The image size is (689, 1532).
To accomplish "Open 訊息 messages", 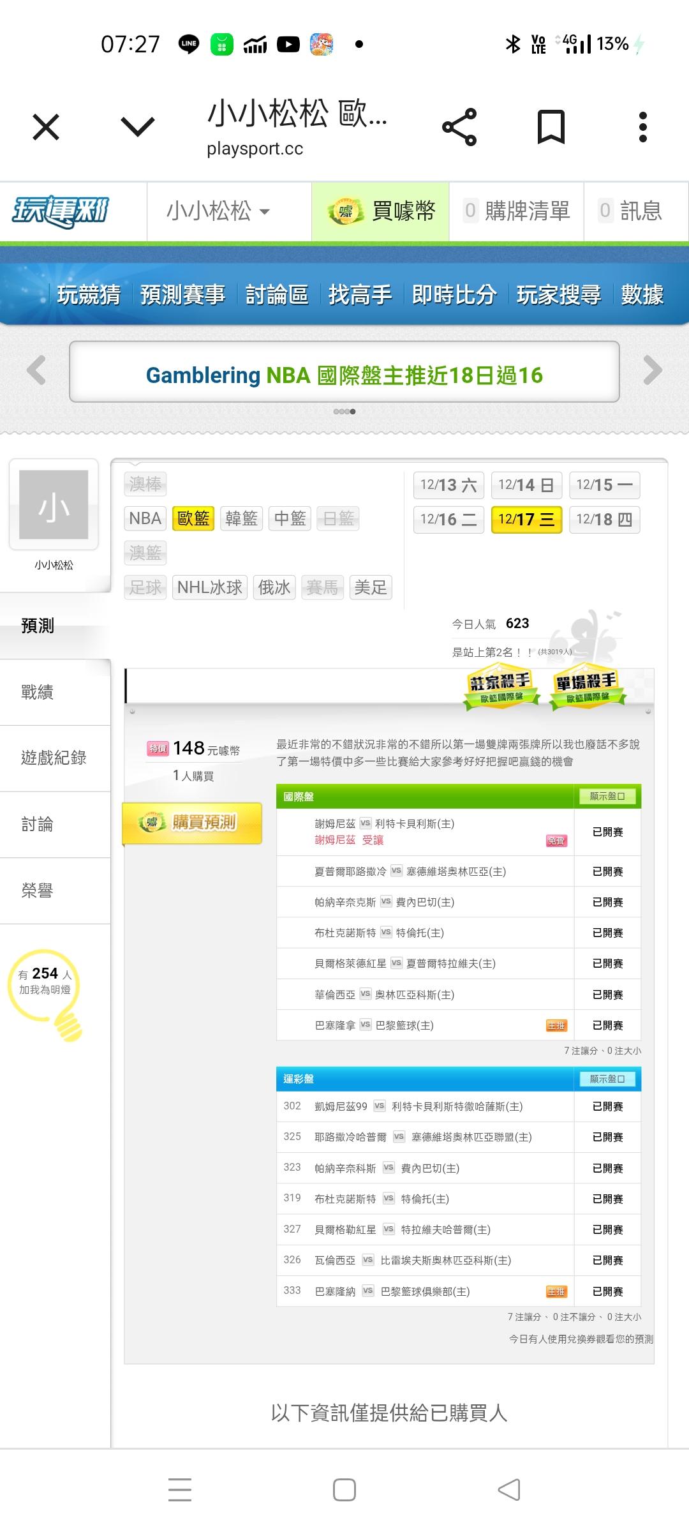I will pos(632,211).
